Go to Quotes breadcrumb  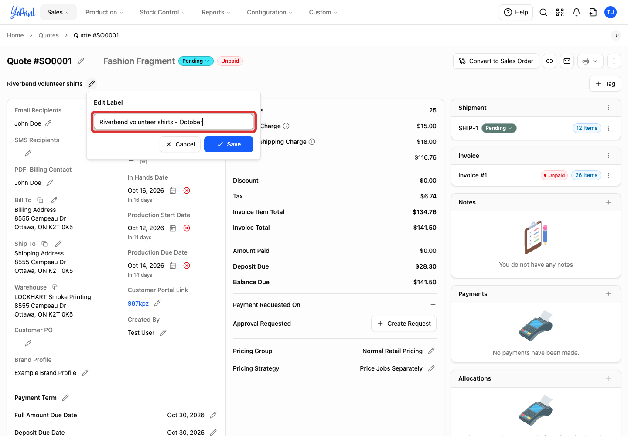(48, 35)
